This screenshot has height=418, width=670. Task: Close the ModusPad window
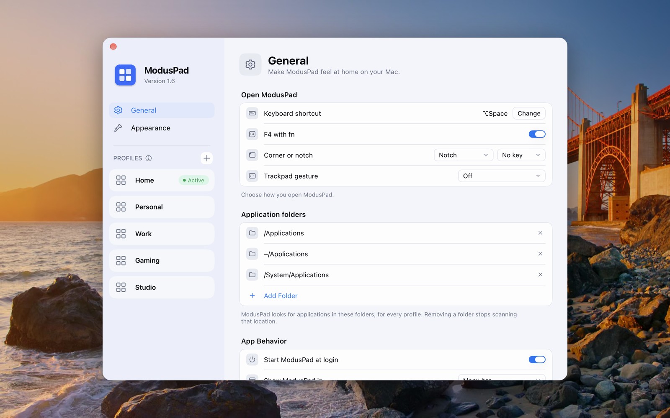tap(113, 46)
